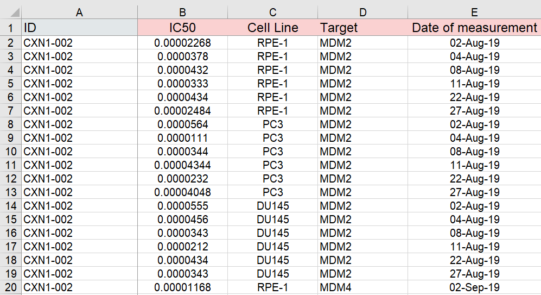Select column A header
The width and height of the screenshot is (541, 295).
[79, 12]
